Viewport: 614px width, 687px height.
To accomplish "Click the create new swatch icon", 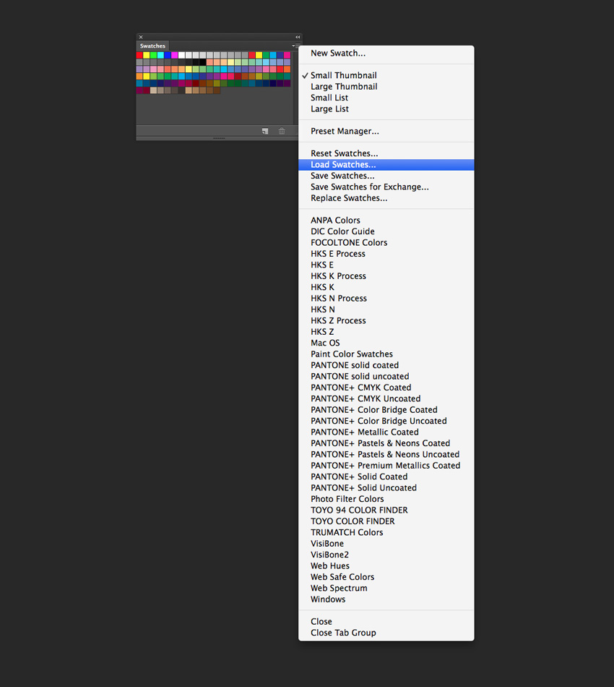I will coord(265,131).
